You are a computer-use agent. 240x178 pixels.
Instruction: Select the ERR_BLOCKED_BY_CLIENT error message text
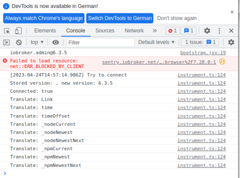point(47,63)
